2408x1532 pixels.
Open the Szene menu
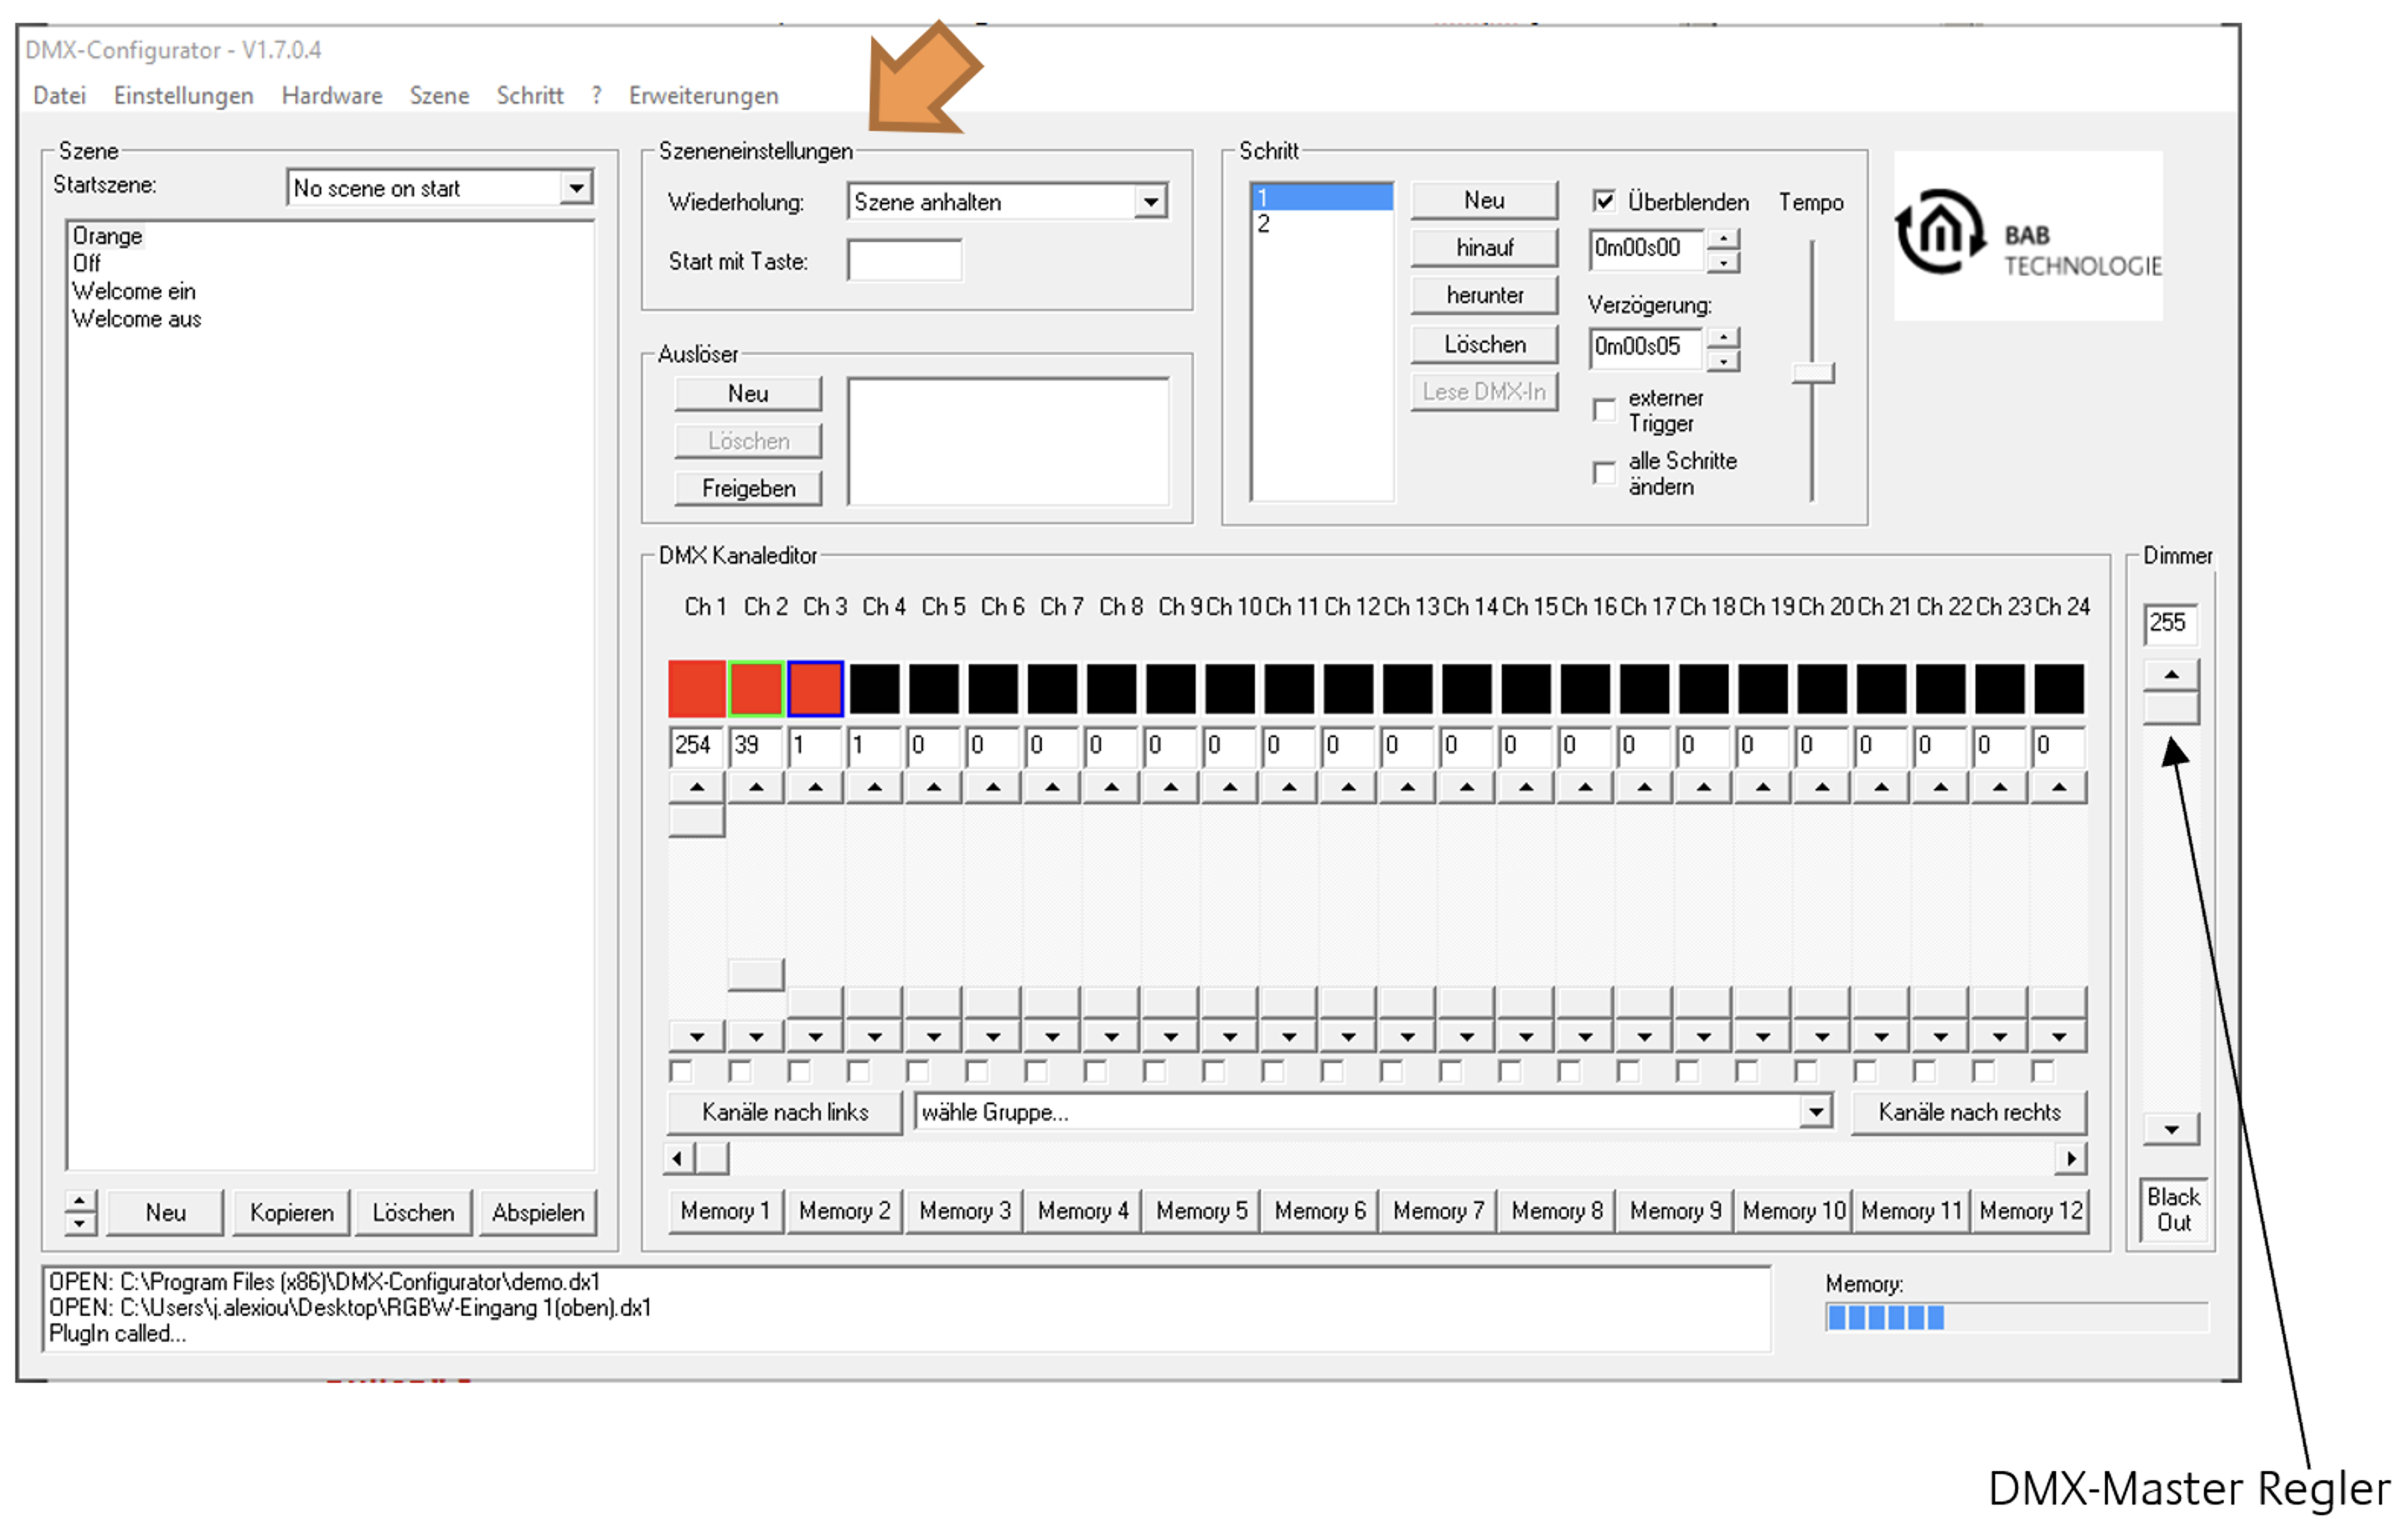tap(439, 95)
